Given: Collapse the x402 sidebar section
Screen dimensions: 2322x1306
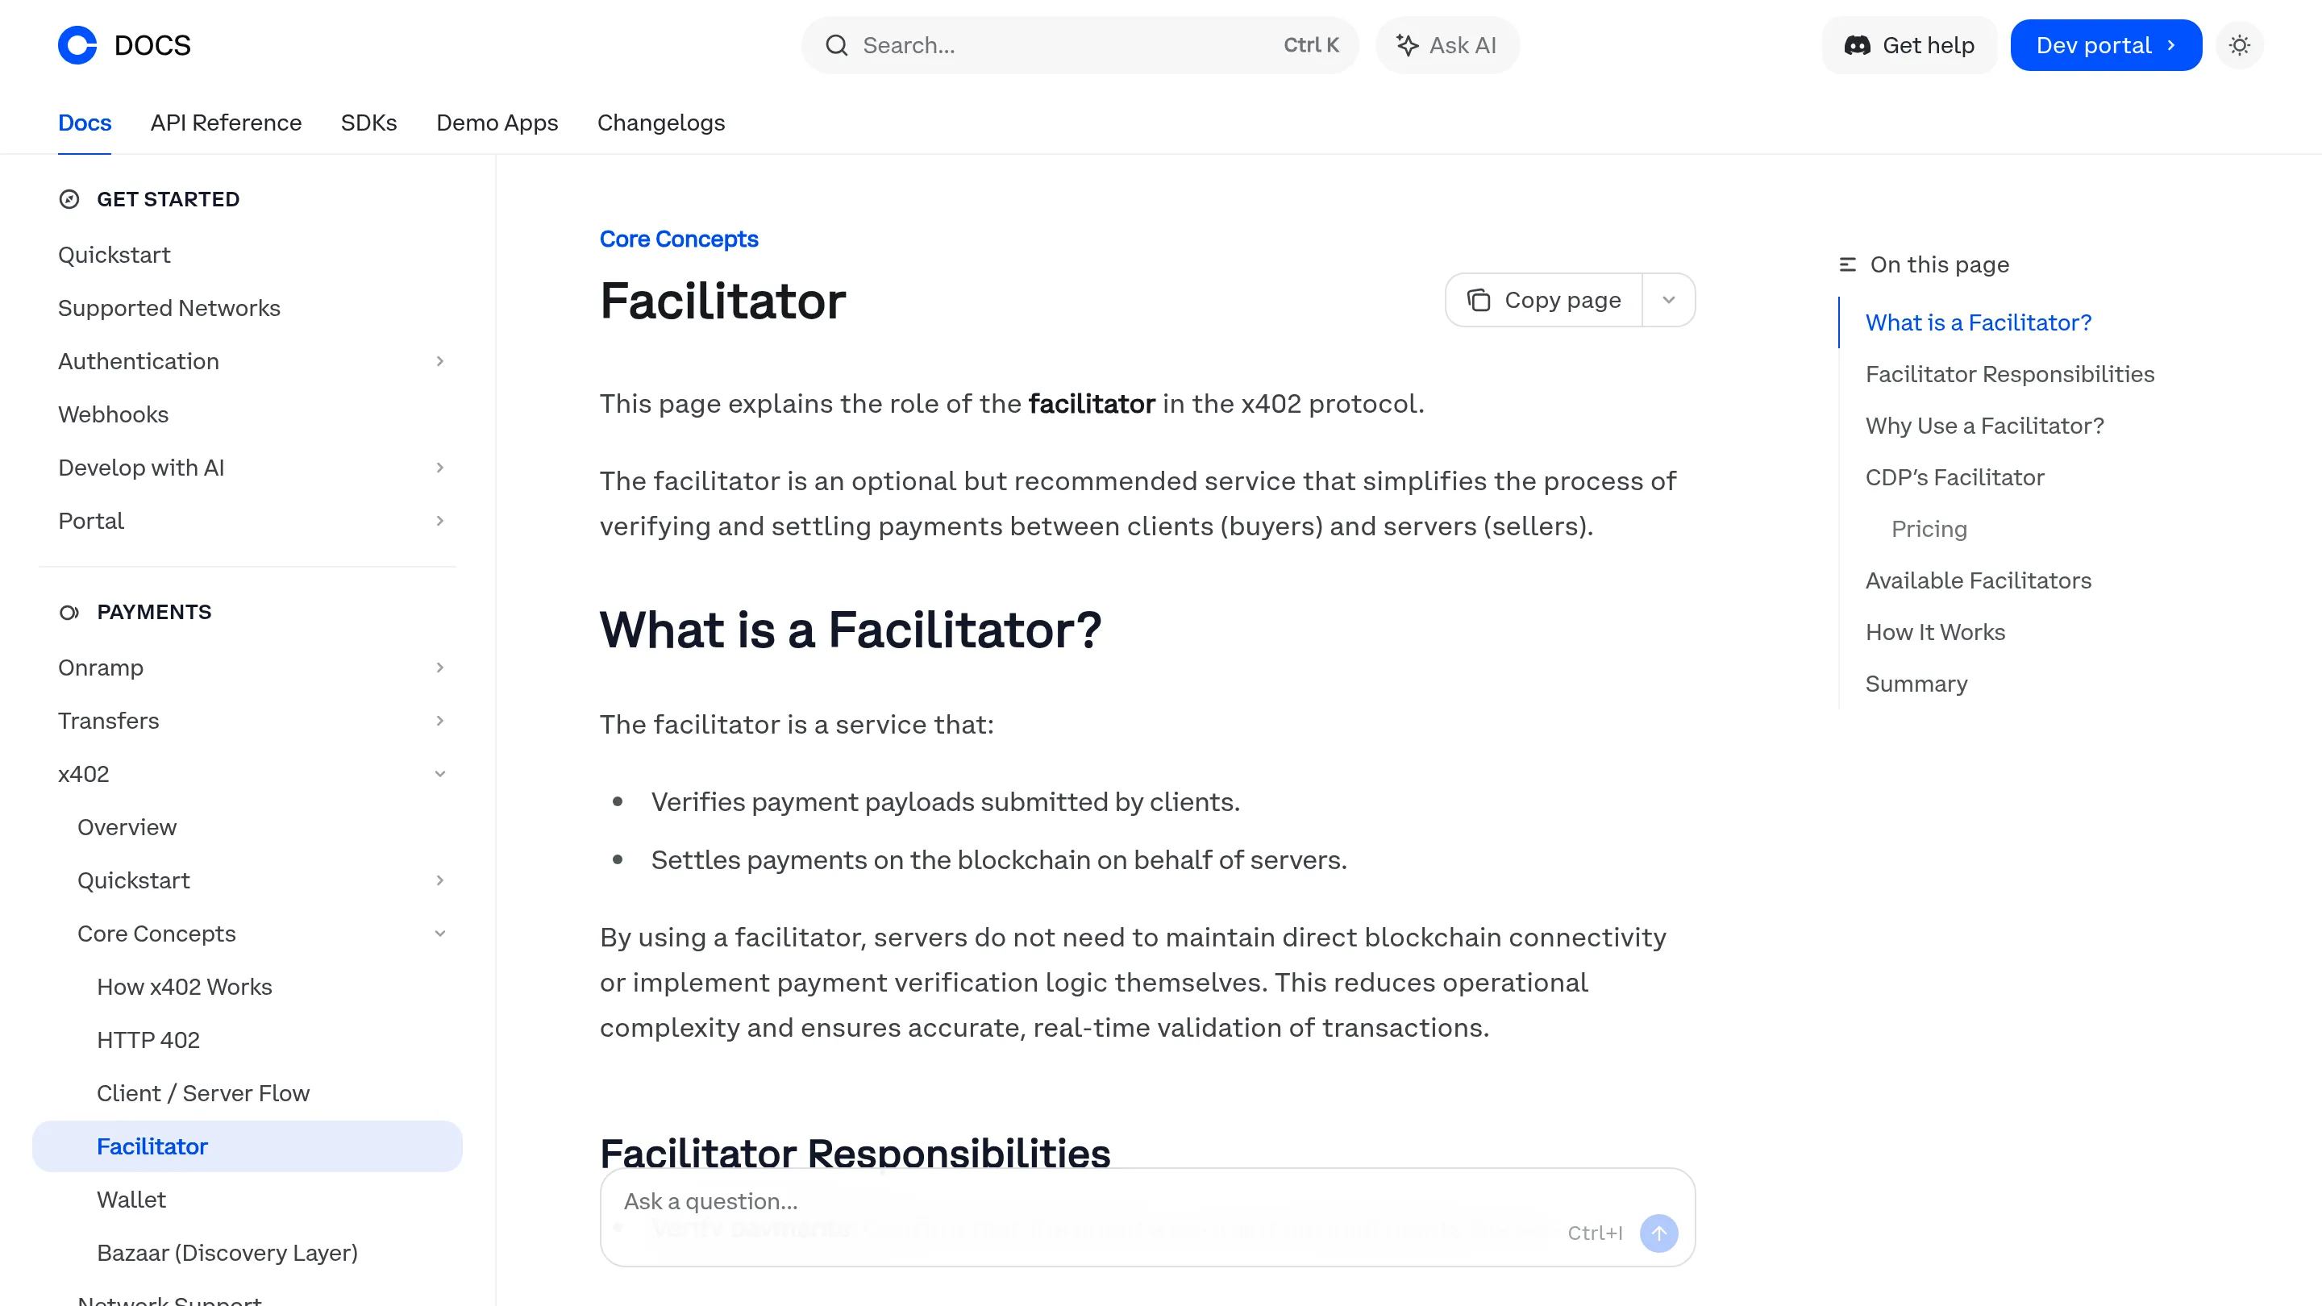Looking at the screenshot, I should click(x=440, y=773).
